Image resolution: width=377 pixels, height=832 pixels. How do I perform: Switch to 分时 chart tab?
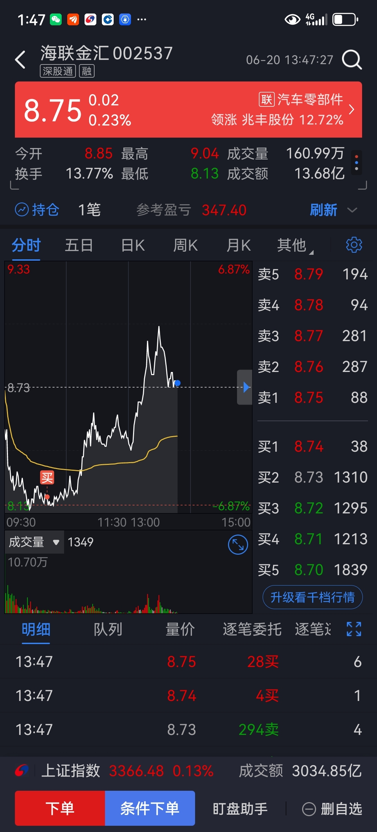click(x=26, y=245)
